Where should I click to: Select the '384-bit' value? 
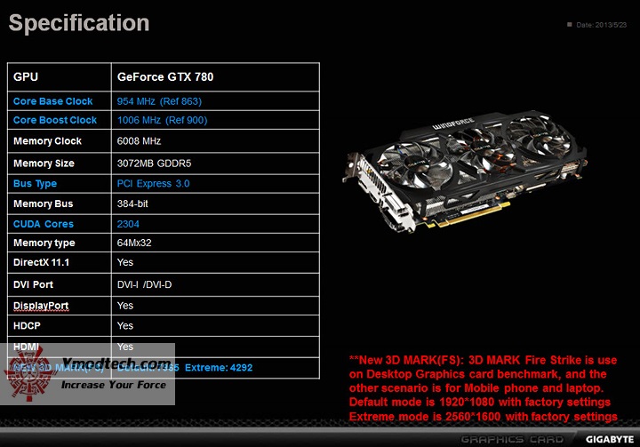132,204
